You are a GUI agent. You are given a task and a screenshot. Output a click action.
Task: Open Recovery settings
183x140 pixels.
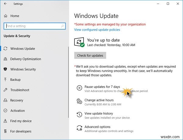(17, 100)
